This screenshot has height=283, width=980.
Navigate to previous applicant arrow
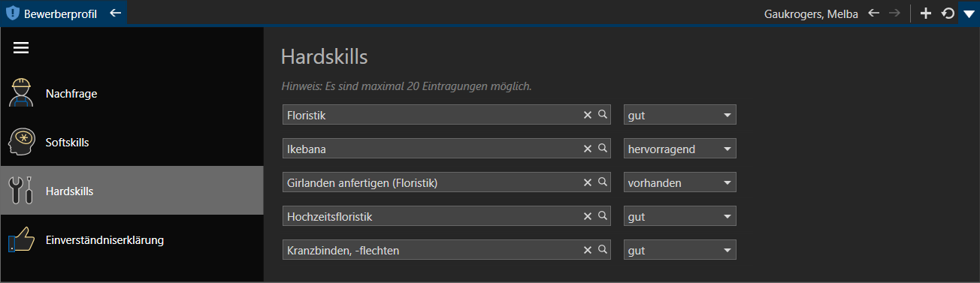pyautogui.click(x=873, y=13)
